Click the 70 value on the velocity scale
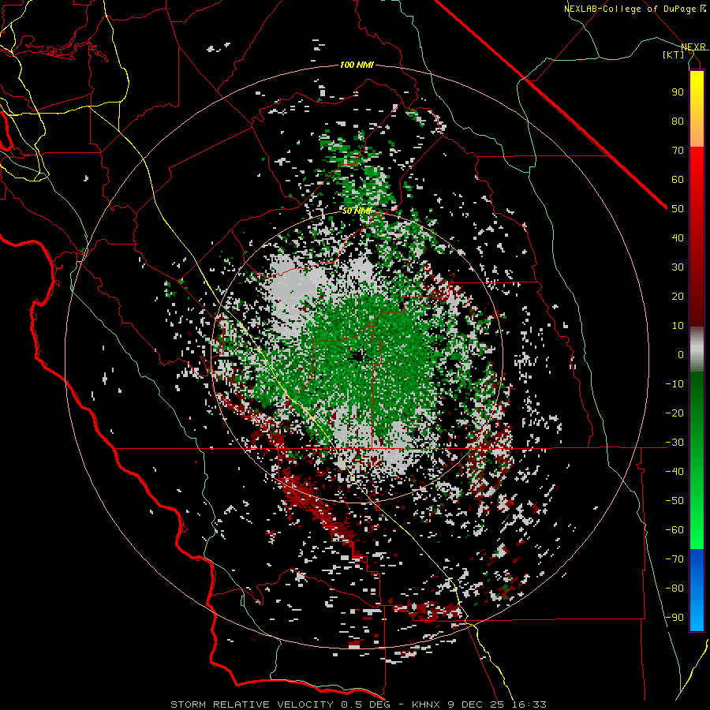 678,151
